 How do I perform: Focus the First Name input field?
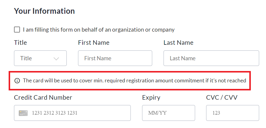pos(115,58)
